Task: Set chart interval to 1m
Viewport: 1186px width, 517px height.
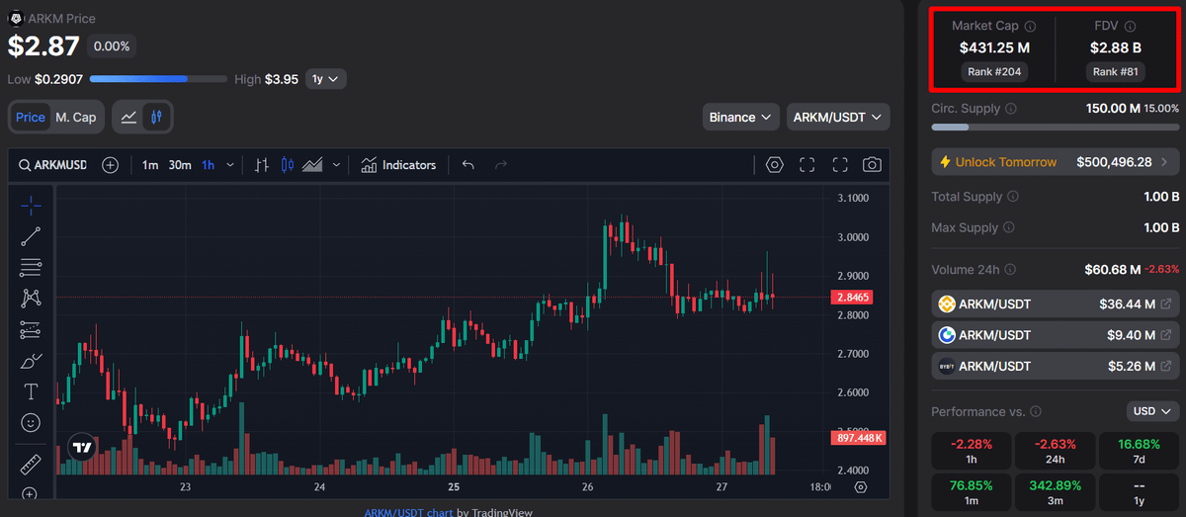Action: coord(150,165)
